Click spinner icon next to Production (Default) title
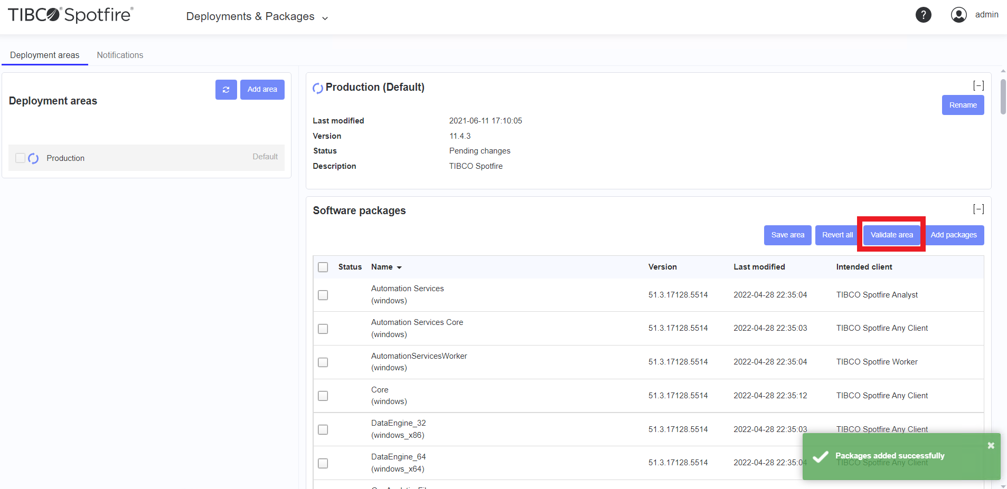Viewport: 1007px width, 489px height. tap(318, 88)
